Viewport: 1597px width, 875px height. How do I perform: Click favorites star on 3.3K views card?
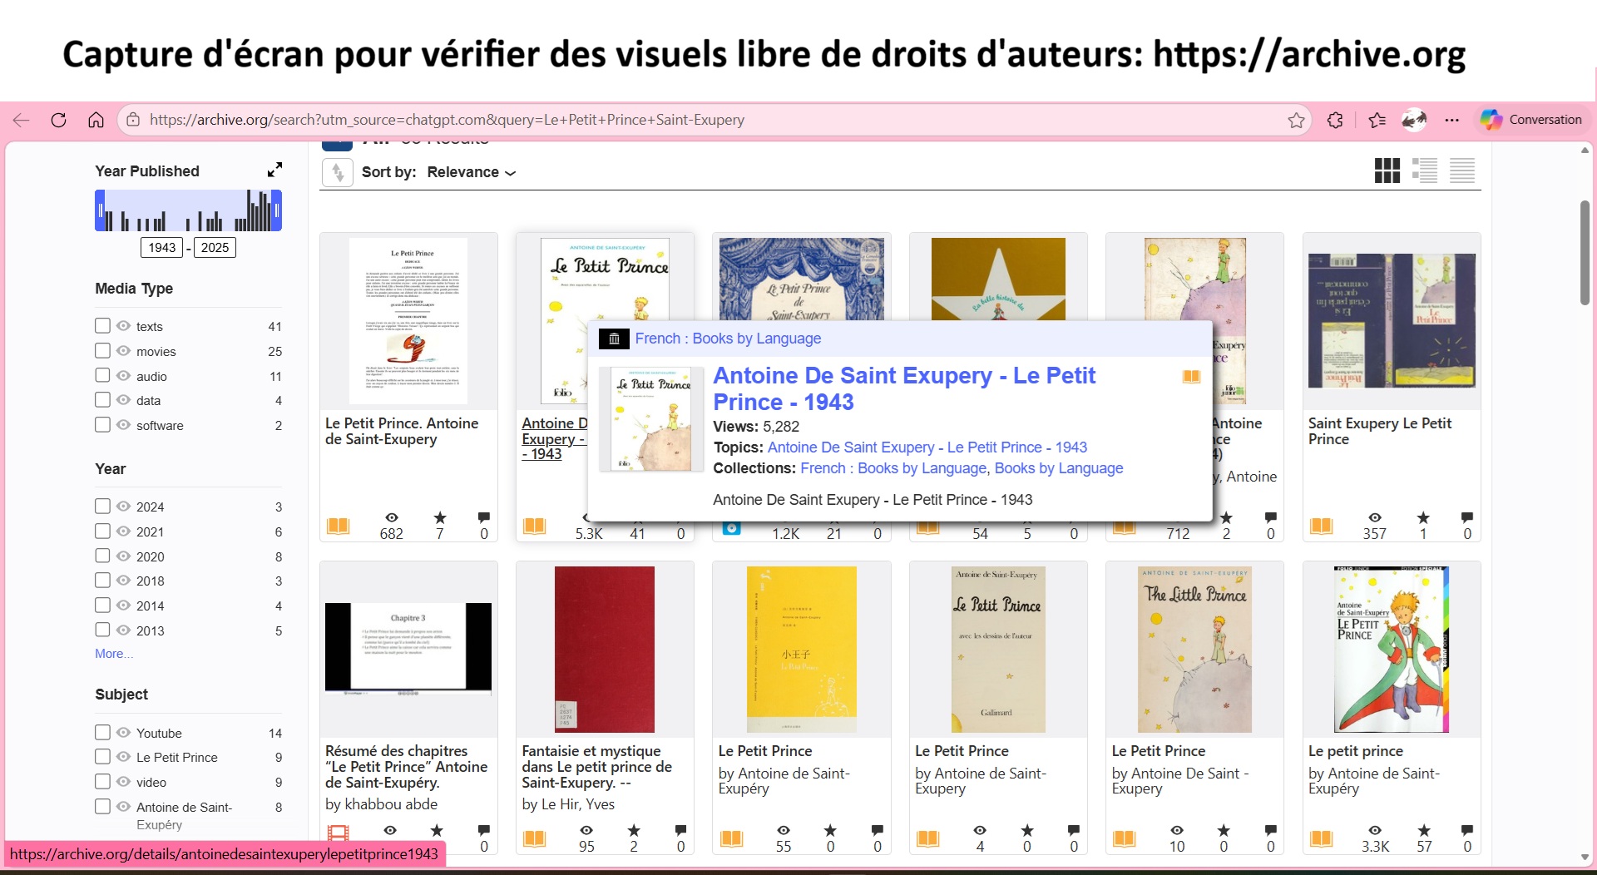coord(1424,830)
